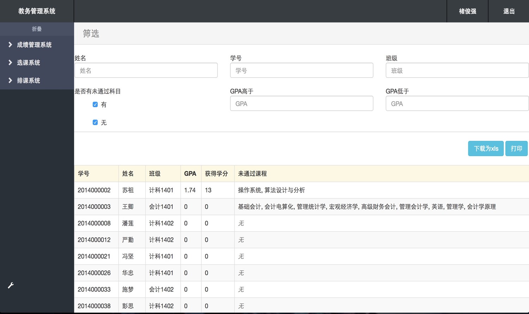Click 计科1402 class for 彭思
This screenshot has width=529, height=314.
tap(161, 306)
